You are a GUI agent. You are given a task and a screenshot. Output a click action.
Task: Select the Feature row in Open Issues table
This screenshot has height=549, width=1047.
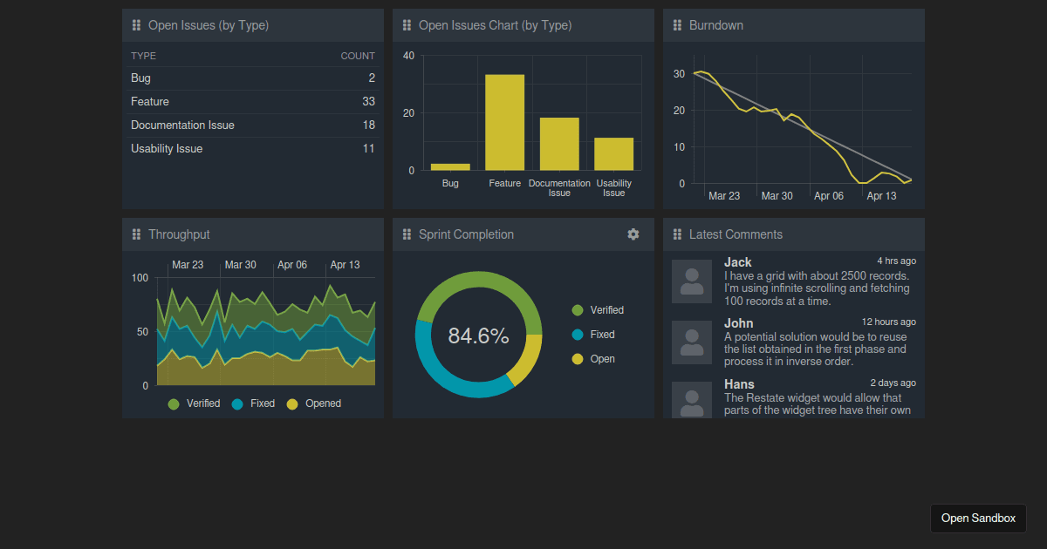click(x=253, y=101)
